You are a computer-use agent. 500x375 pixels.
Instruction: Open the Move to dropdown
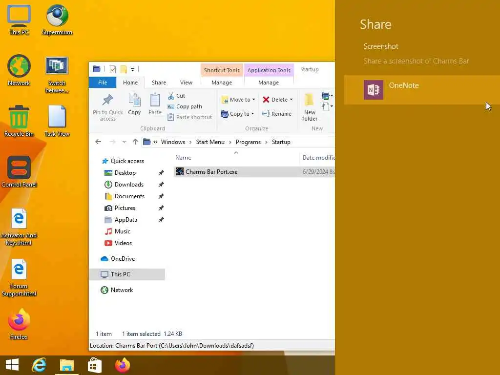tap(238, 100)
